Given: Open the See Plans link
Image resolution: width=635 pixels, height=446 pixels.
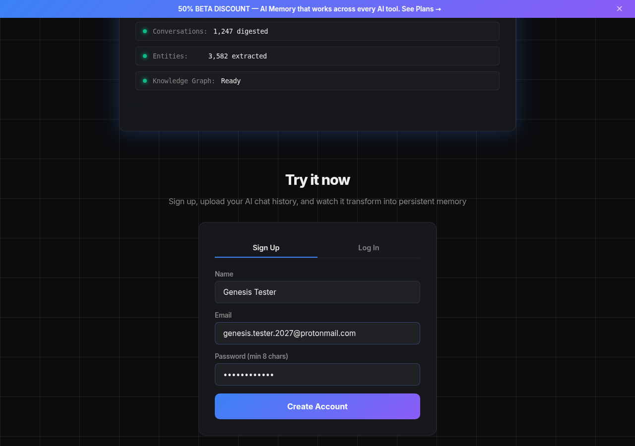Looking at the screenshot, I should click(x=421, y=9).
